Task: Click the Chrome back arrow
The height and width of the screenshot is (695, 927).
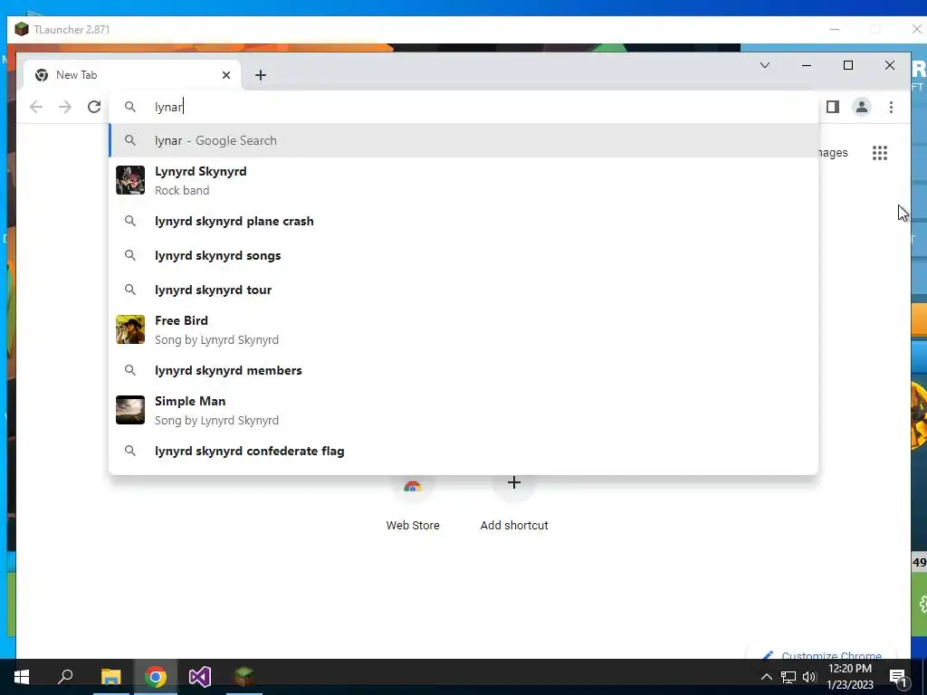Action: 36,107
